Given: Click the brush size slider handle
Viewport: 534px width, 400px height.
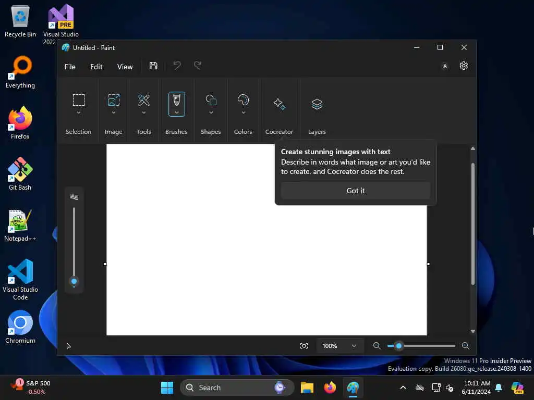Looking at the screenshot, I should click(x=74, y=281).
